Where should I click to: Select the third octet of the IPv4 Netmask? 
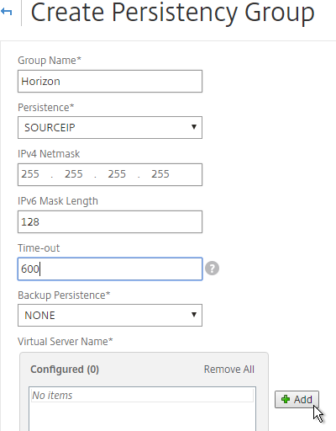point(117,174)
